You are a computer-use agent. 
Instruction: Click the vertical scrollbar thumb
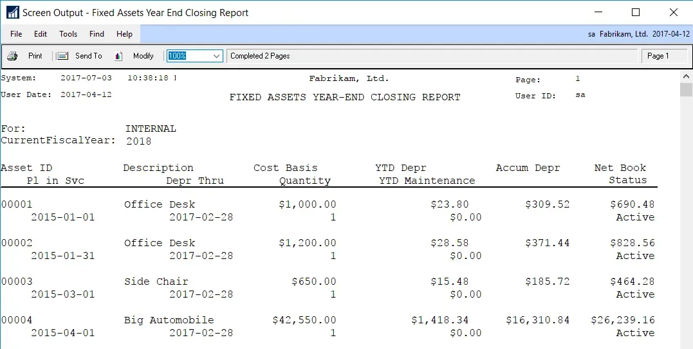[x=686, y=89]
